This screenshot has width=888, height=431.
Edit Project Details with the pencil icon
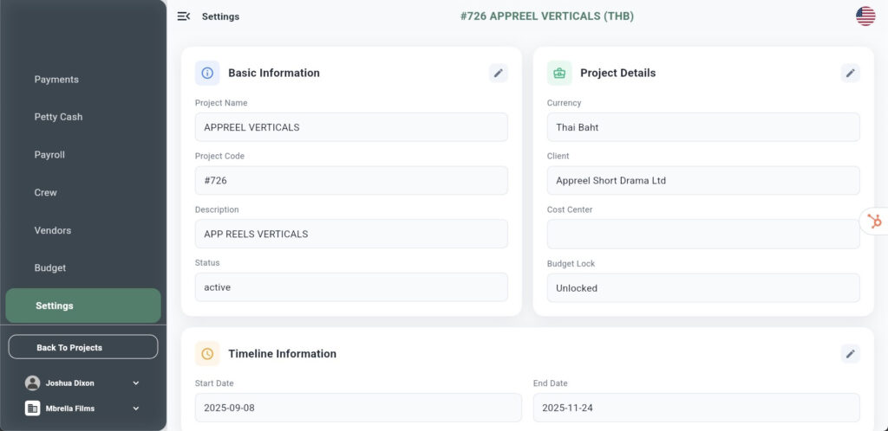(x=850, y=74)
